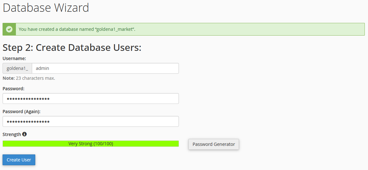Click the bold Note: text

click(9, 78)
